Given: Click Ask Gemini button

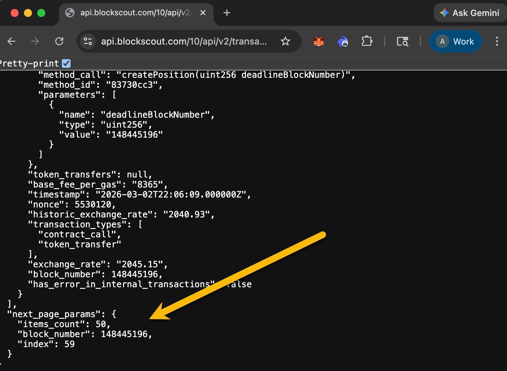Looking at the screenshot, I should click(x=470, y=13).
